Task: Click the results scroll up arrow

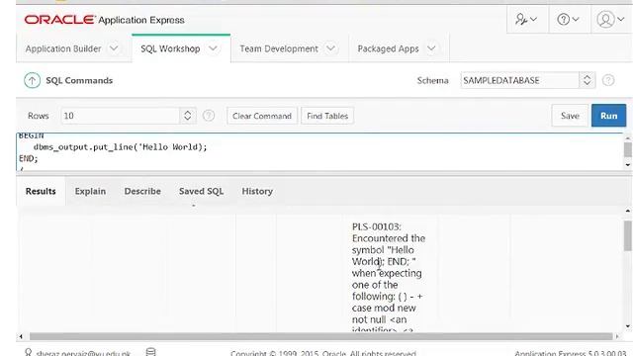Action: pos(628,211)
